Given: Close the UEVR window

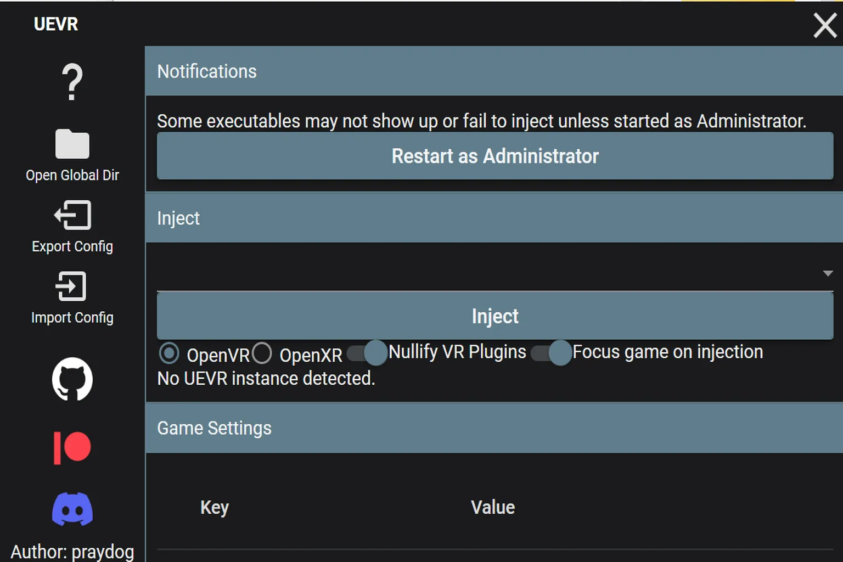Looking at the screenshot, I should (x=824, y=25).
